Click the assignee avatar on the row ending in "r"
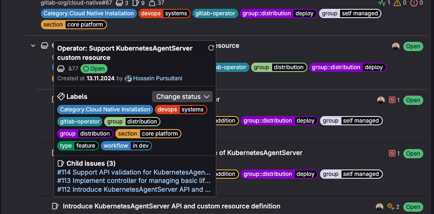The image size is (434, 214). click(x=381, y=100)
